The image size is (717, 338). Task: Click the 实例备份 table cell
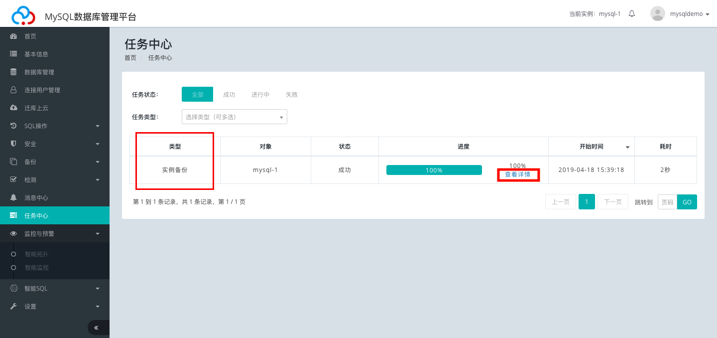[175, 170]
